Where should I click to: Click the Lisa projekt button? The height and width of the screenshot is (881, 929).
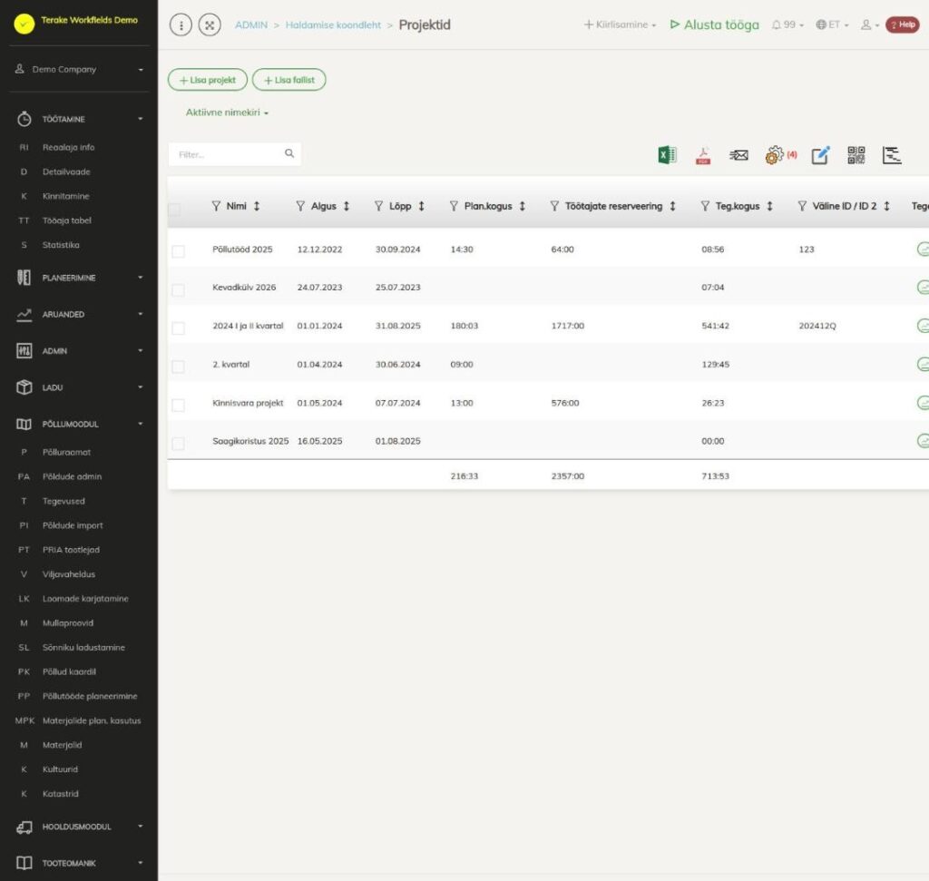coord(208,80)
